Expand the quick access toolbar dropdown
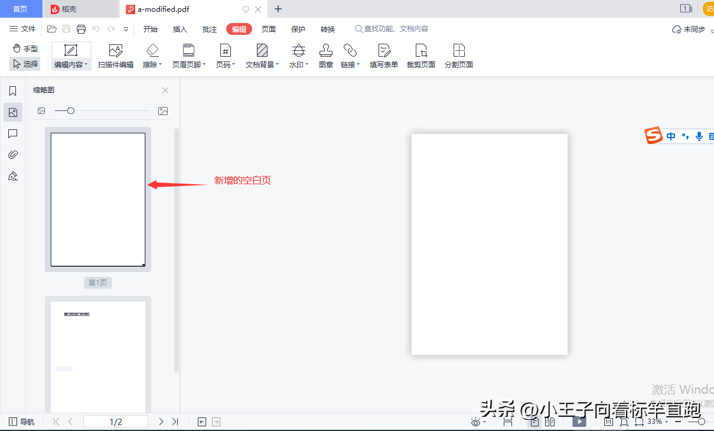714x431 pixels. coord(126,29)
